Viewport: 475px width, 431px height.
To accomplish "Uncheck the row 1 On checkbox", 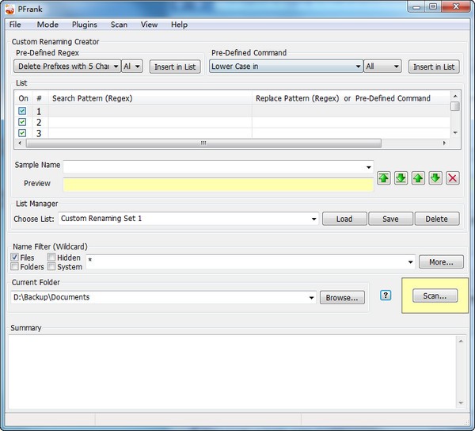I will click(x=22, y=111).
